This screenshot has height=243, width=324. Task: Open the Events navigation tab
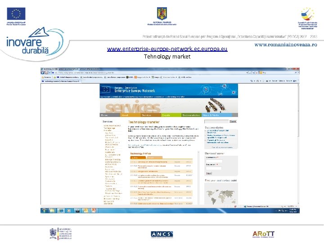[171, 115]
